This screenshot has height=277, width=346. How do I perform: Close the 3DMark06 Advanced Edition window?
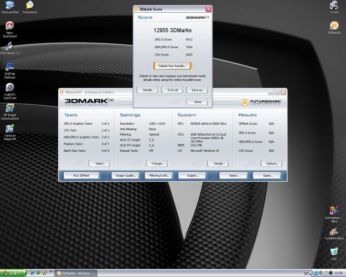(x=283, y=92)
